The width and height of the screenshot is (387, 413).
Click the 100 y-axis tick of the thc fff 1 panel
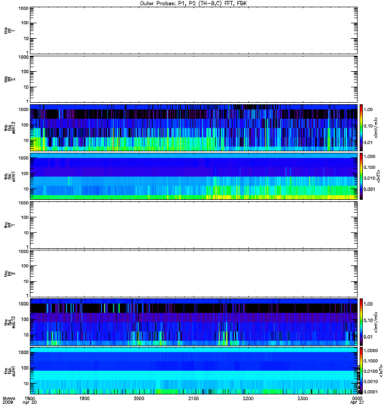pyautogui.click(x=25, y=217)
